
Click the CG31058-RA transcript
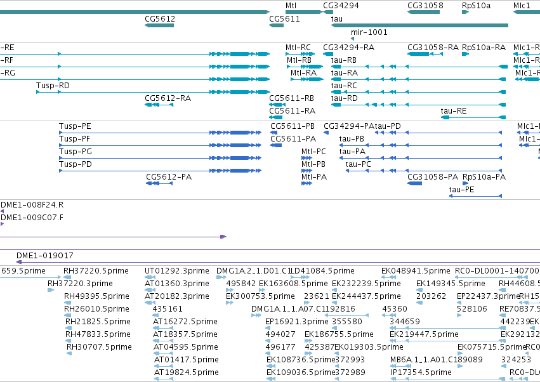[x=425, y=54]
